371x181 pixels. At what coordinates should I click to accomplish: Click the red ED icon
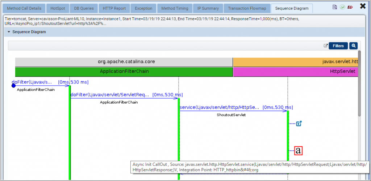pyautogui.click(x=350, y=7)
